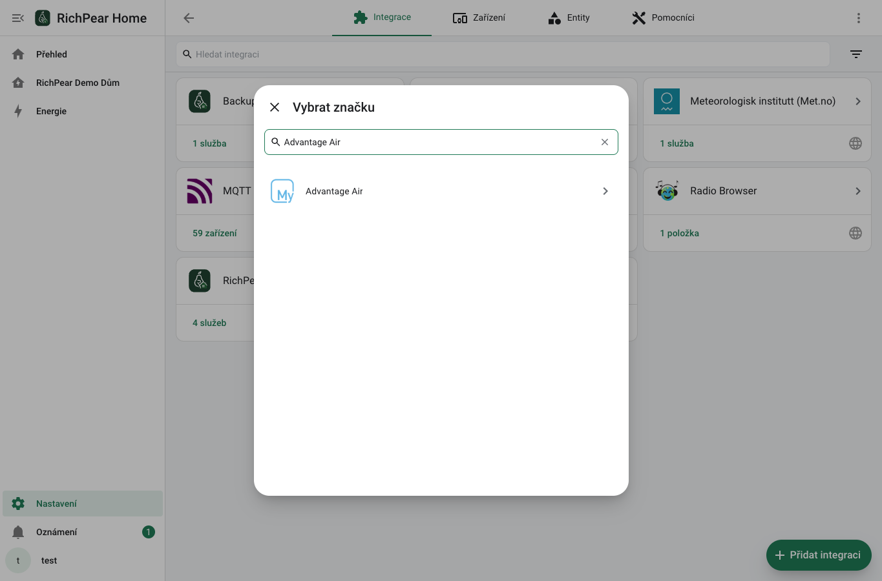This screenshot has width=882, height=581.
Task: Expand Meteorologisk institutt chevron arrow
Action: click(x=858, y=101)
